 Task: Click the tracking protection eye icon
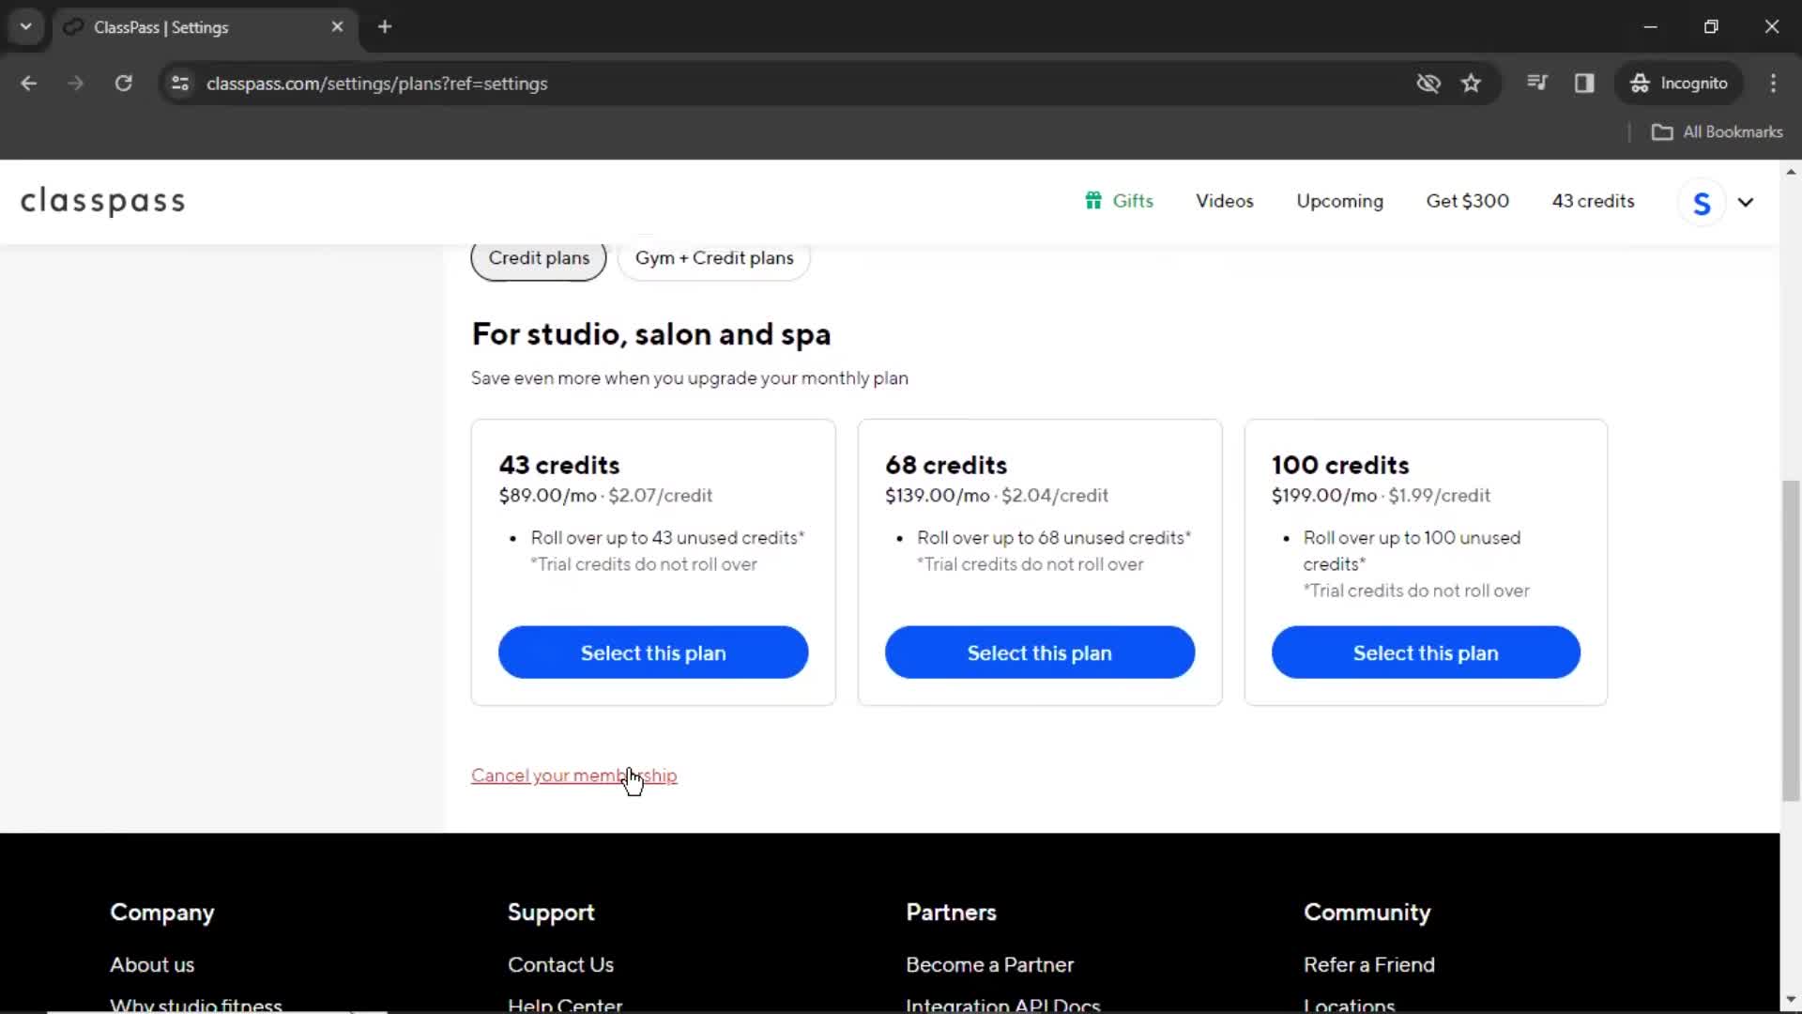coord(1428,84)
